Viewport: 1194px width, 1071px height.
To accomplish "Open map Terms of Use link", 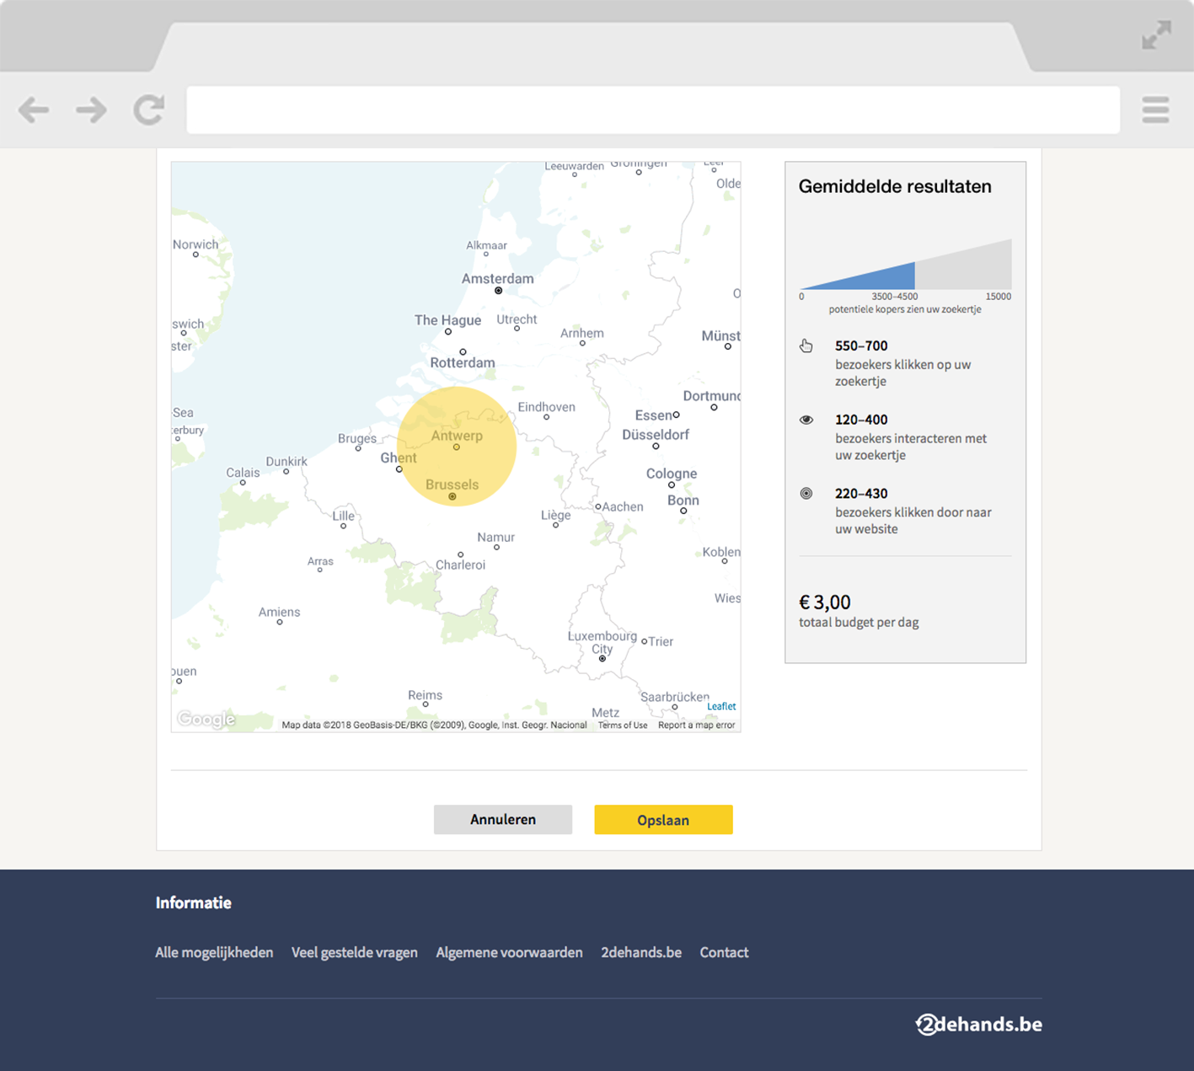I will pos(623,725).
